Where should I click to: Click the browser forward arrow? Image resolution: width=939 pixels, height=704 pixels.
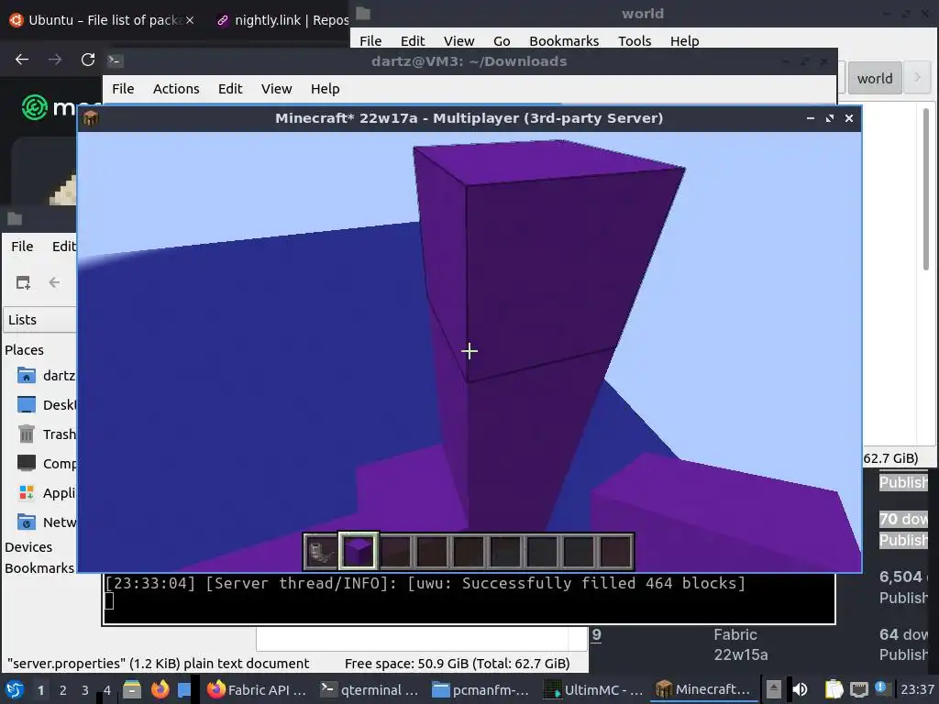click(55, 60)
